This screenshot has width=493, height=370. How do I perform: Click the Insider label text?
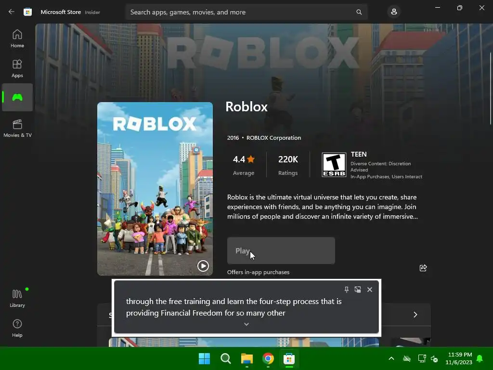tap(92, 12)
